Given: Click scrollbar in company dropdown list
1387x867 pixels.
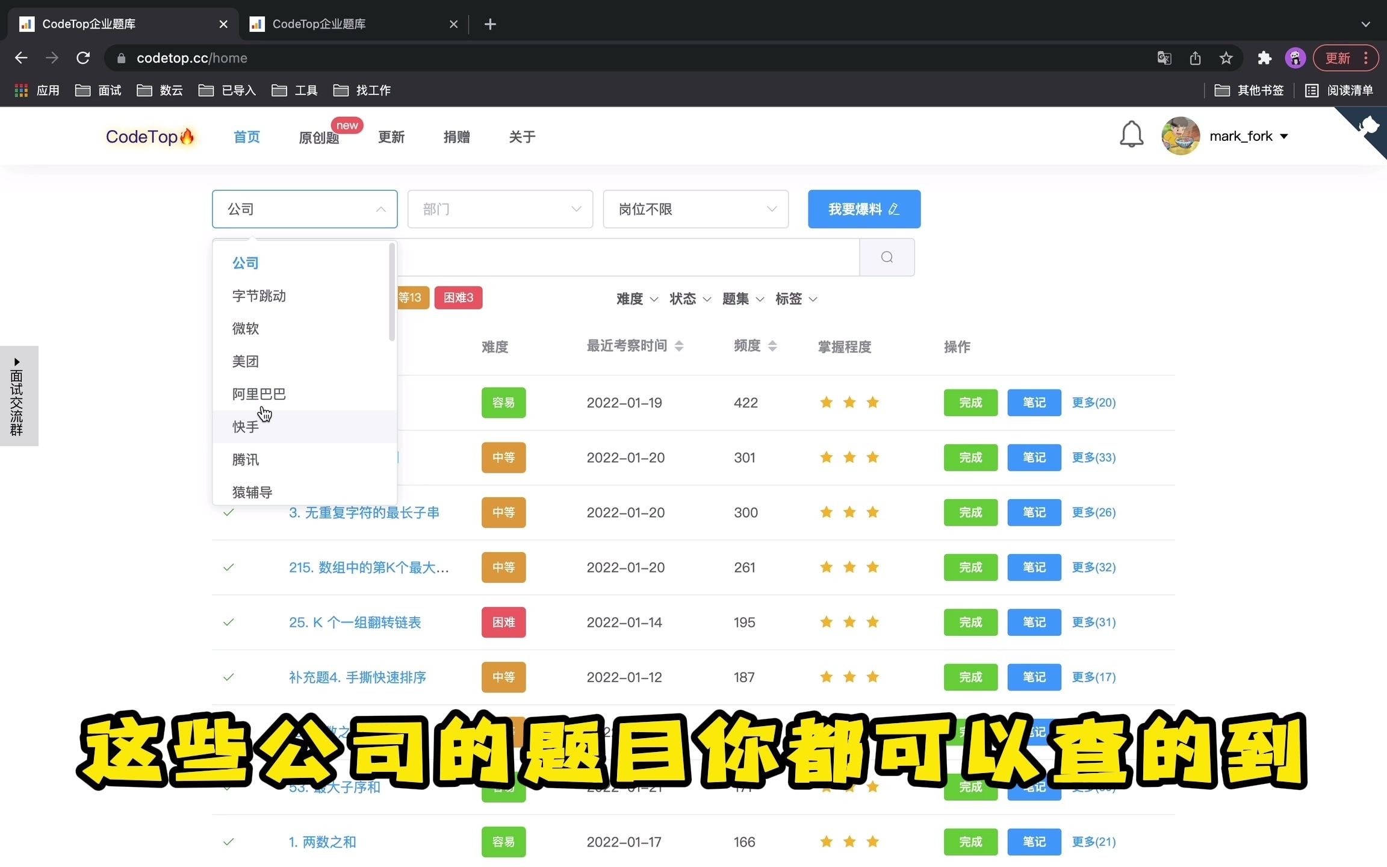Looking at the screenshot, I should coord(392,292).
